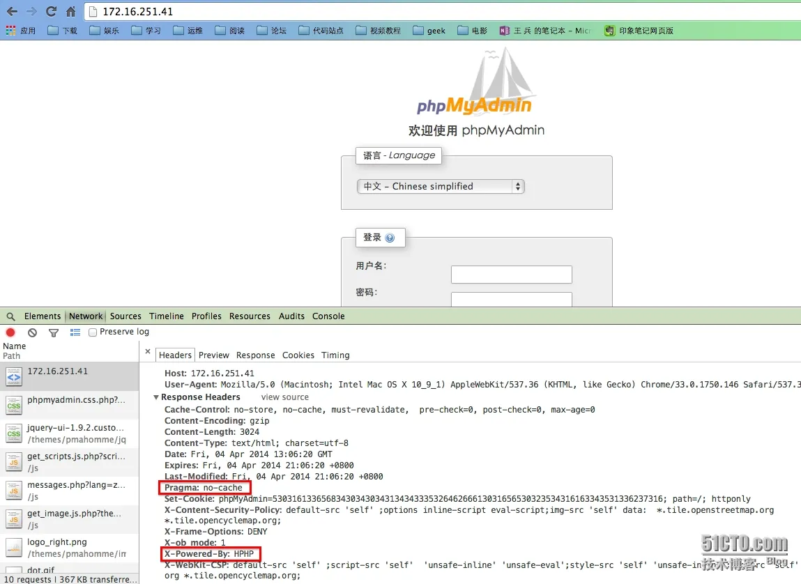The image size is (801, 584).
Task: Reload the page with refresh icon
Action: (x=51, y=11)
